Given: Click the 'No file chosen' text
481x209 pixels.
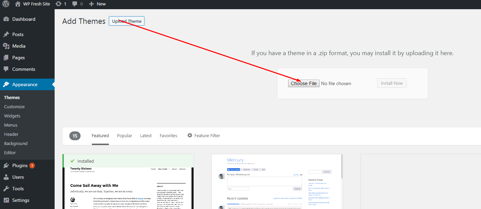Looking at the screenshot, I should (x=336, y=83).
